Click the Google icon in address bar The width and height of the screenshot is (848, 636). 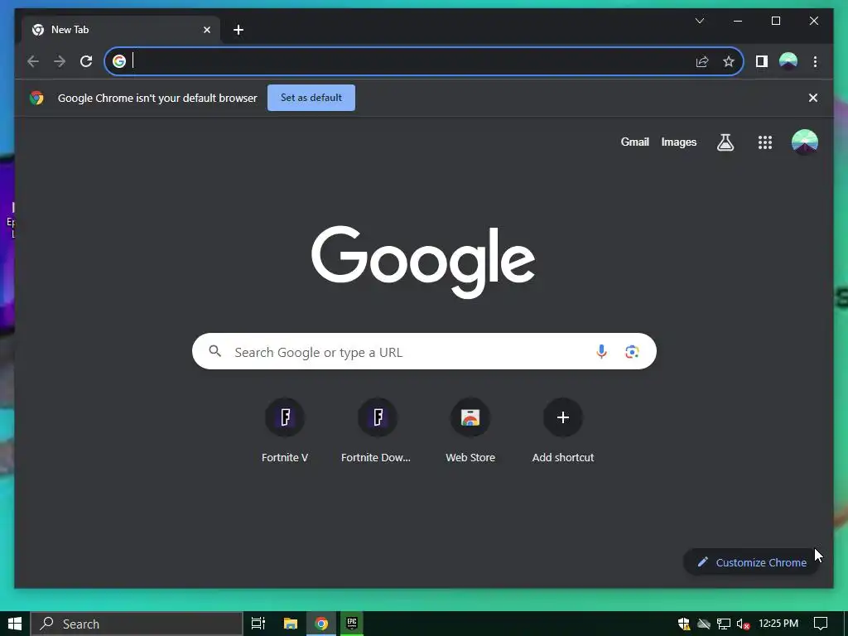(119, 61)
